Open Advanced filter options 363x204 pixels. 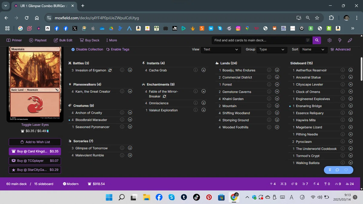tap(341, 49)
